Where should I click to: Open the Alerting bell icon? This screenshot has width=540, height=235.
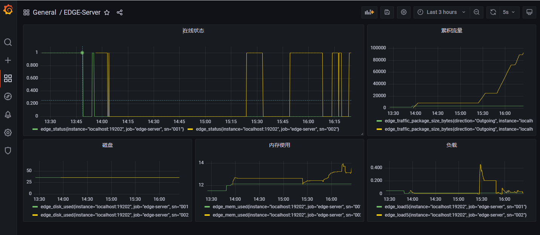(8, 114)
